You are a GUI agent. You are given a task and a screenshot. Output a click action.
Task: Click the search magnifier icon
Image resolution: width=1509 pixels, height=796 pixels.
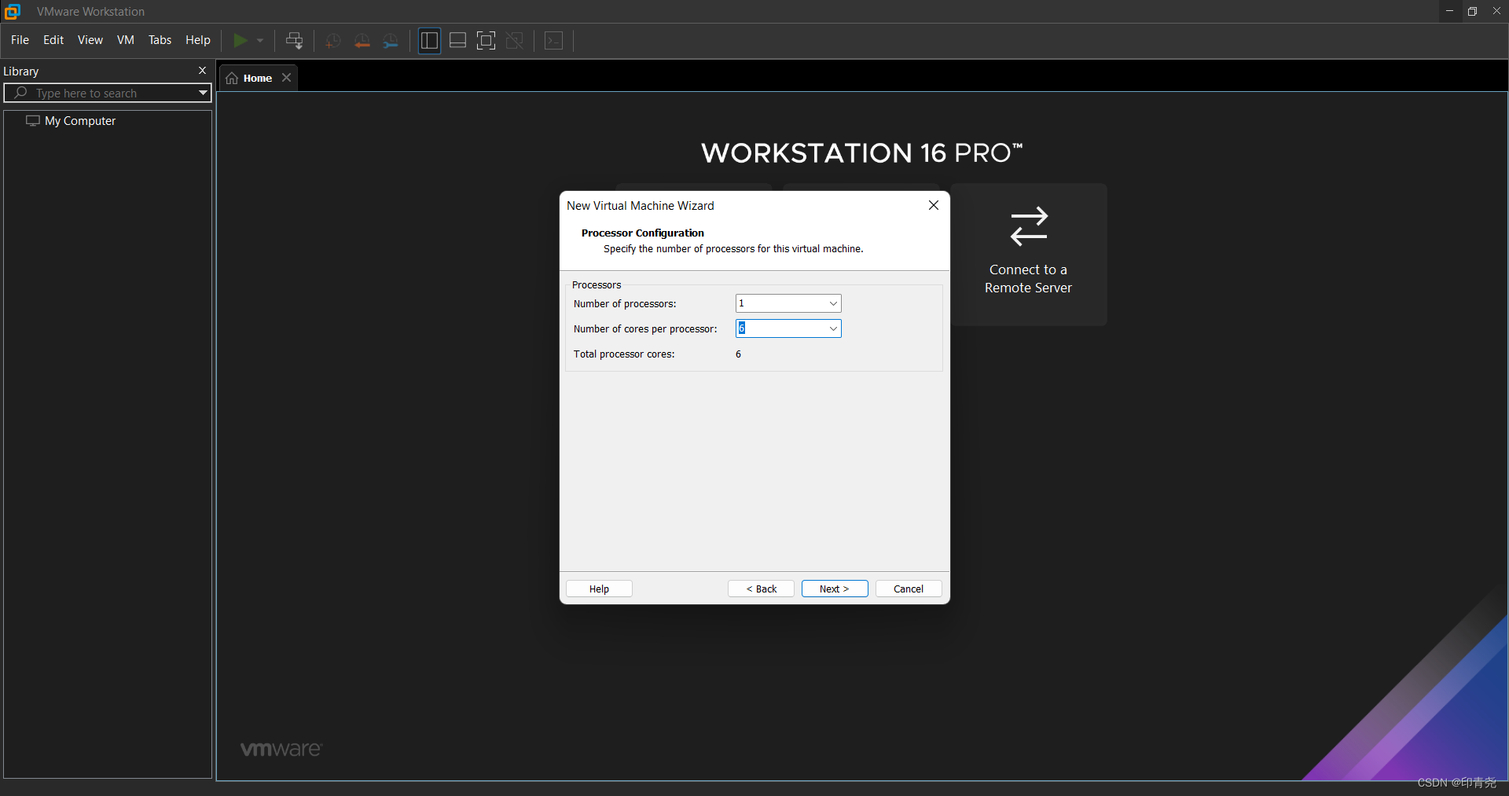(20, 93)
